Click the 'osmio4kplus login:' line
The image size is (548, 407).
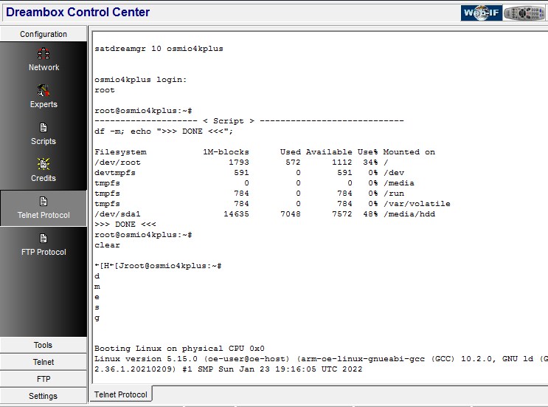[140, 80]
